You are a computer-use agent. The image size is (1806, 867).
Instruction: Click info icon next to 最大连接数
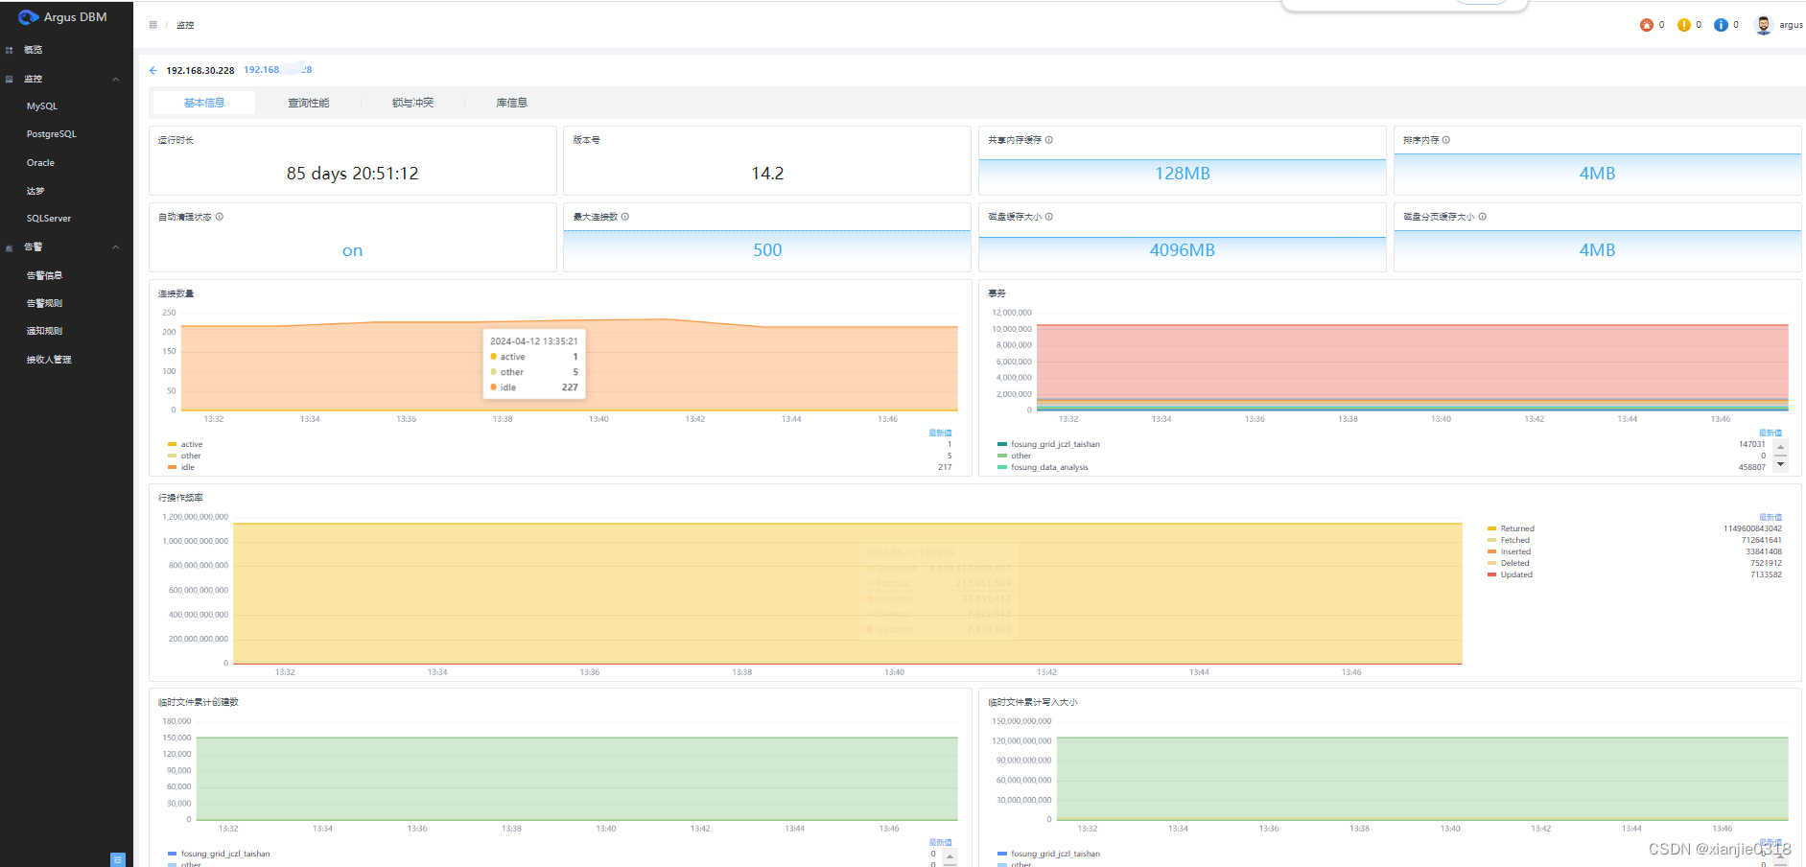(625, 217)
